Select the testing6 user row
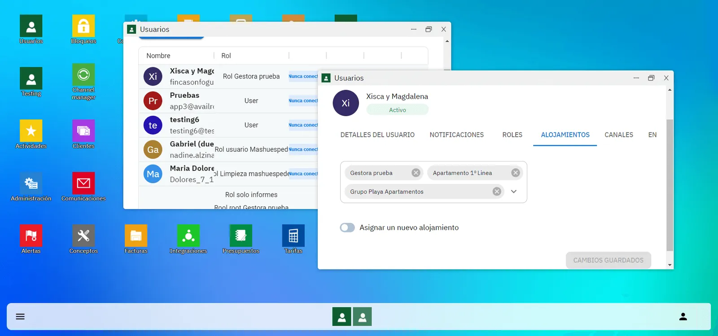The width and height of the screenshot is (718, 336). pyautogui.click(x=228, y=125)
